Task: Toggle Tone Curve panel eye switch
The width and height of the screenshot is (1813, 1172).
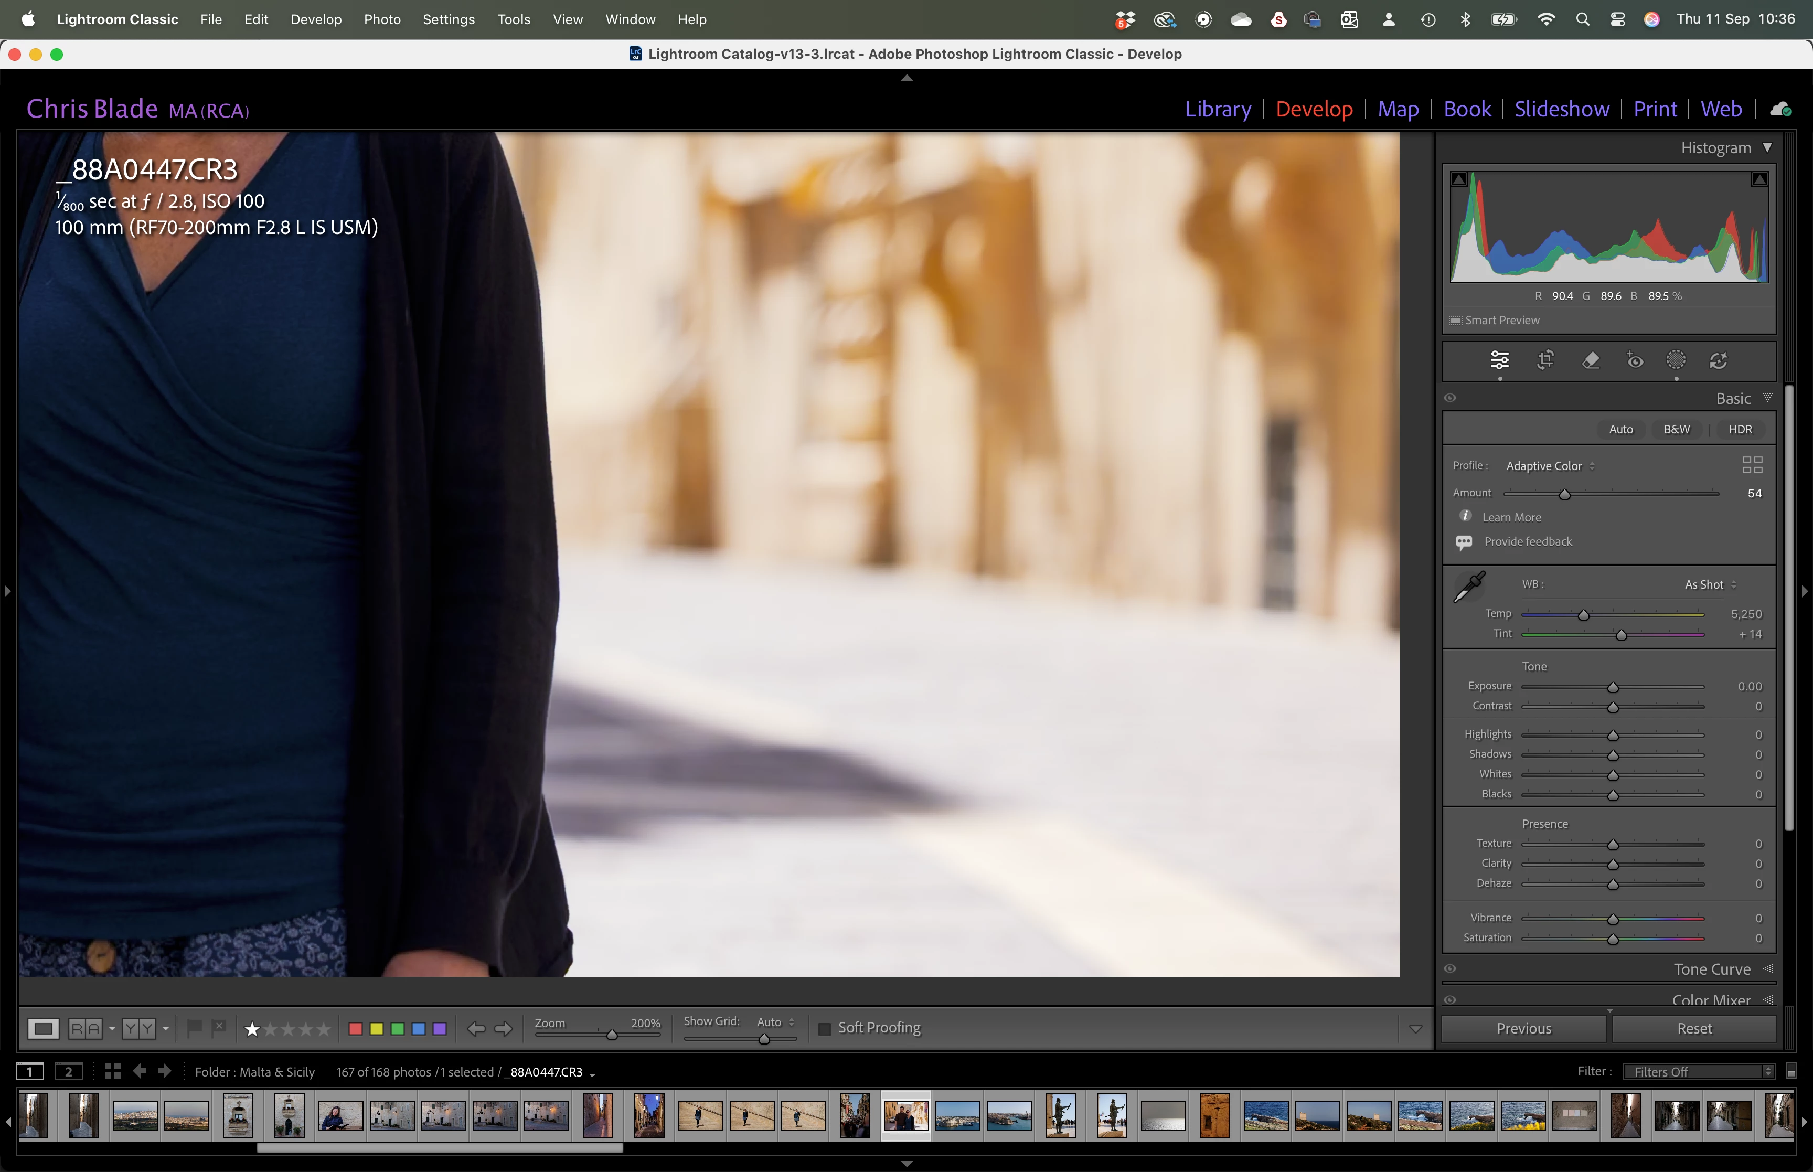Action: [1450, 969]
